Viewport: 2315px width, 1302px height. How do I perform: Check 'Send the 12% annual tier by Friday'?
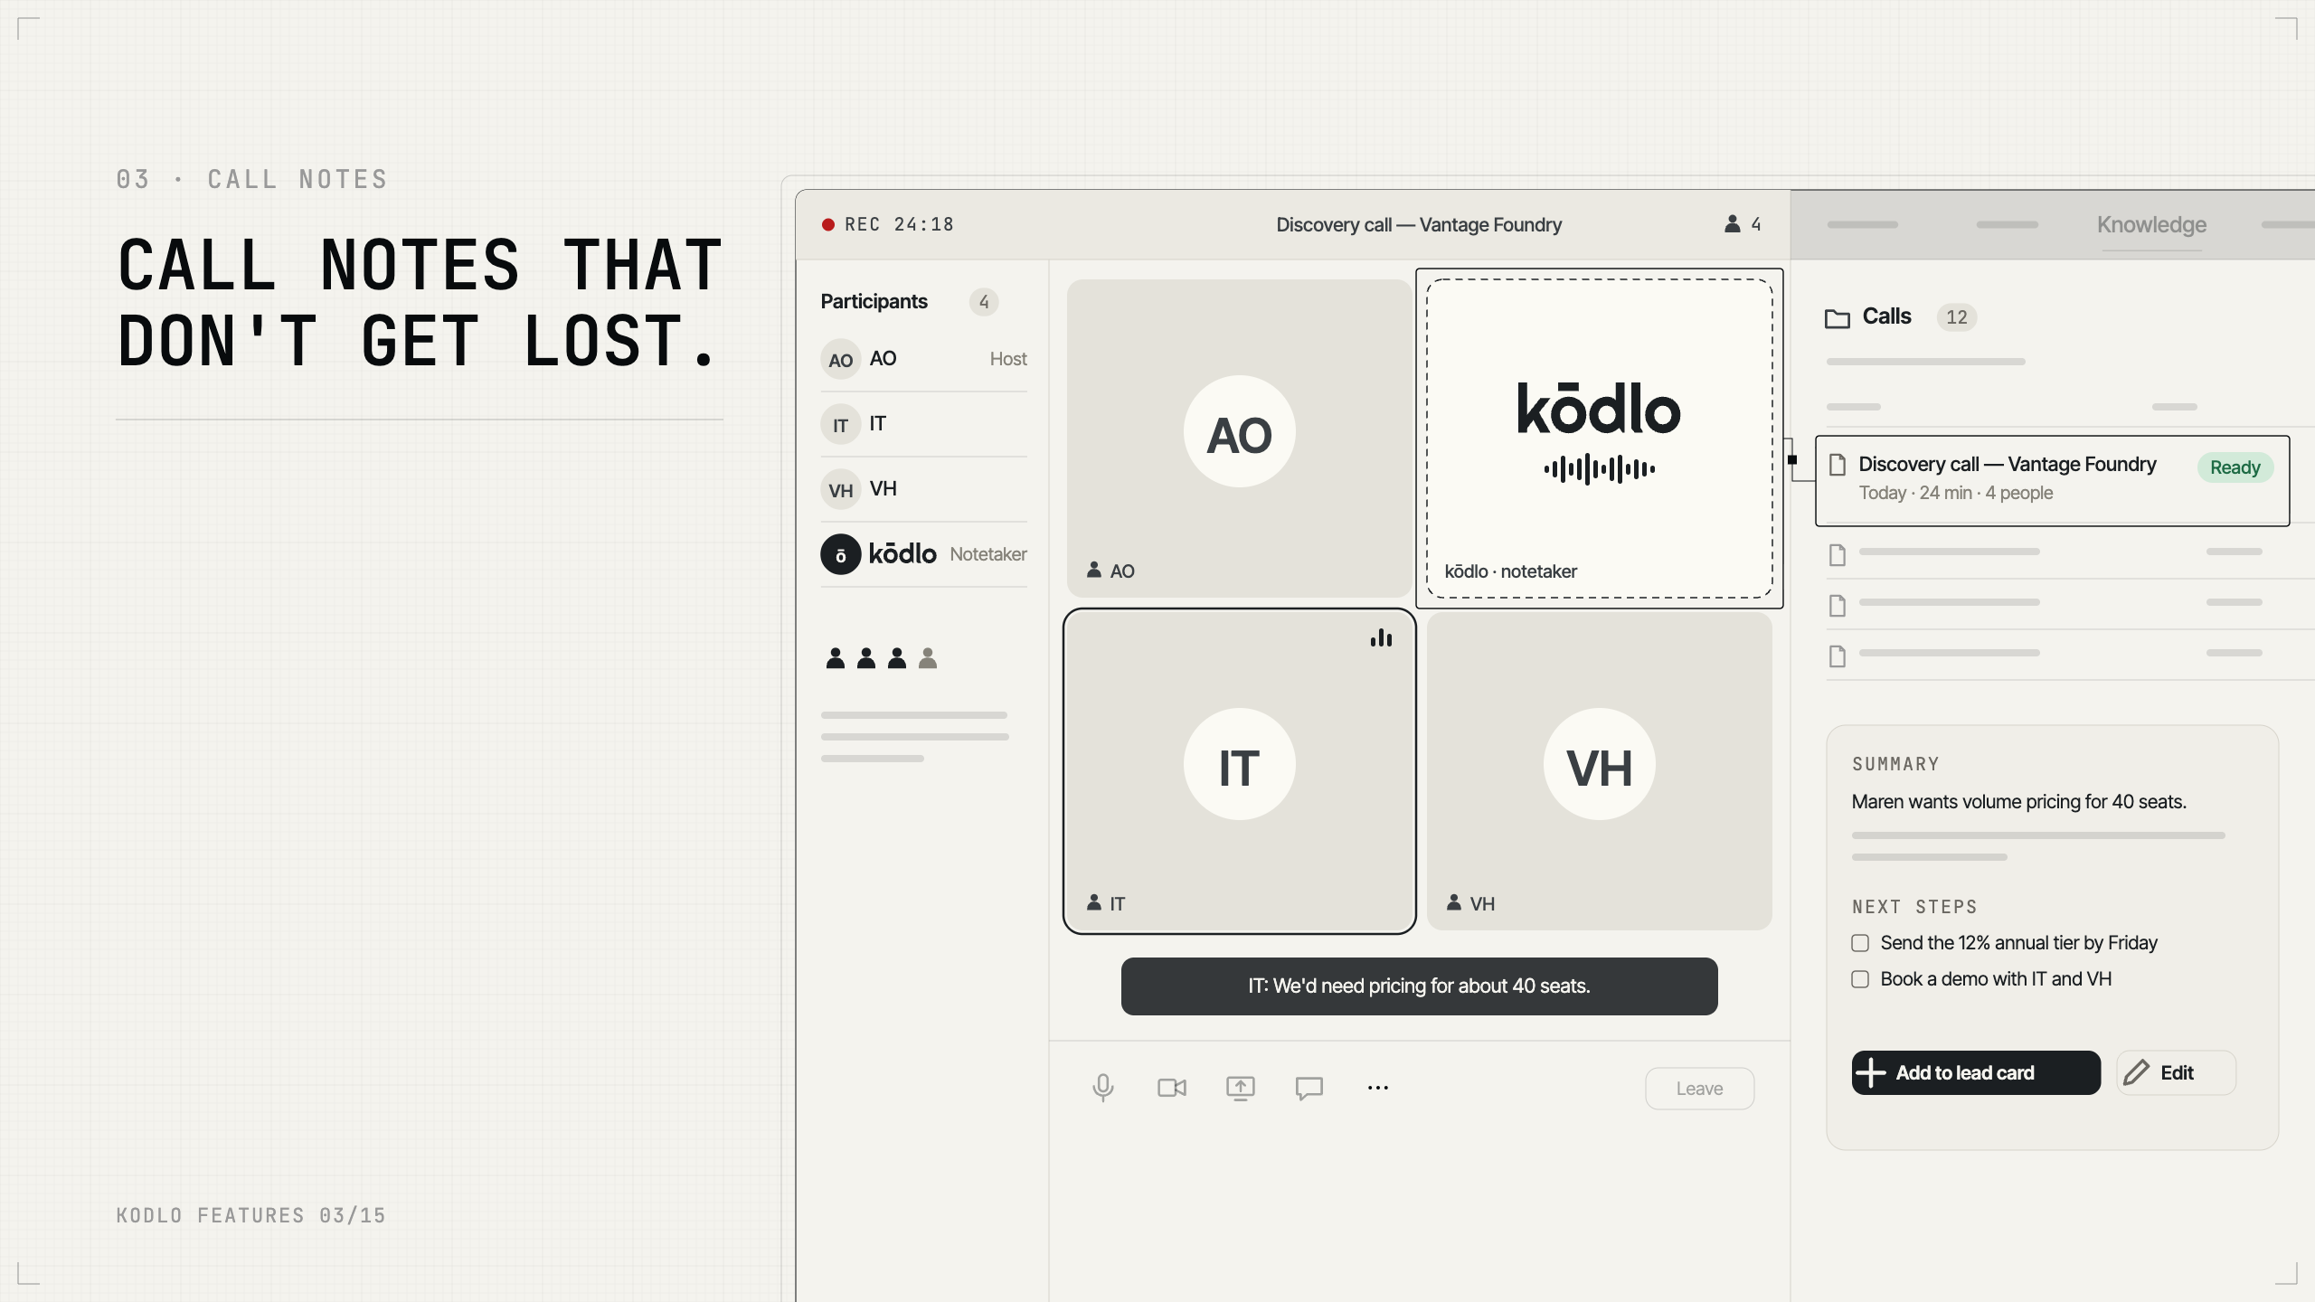coord(1860,943)
